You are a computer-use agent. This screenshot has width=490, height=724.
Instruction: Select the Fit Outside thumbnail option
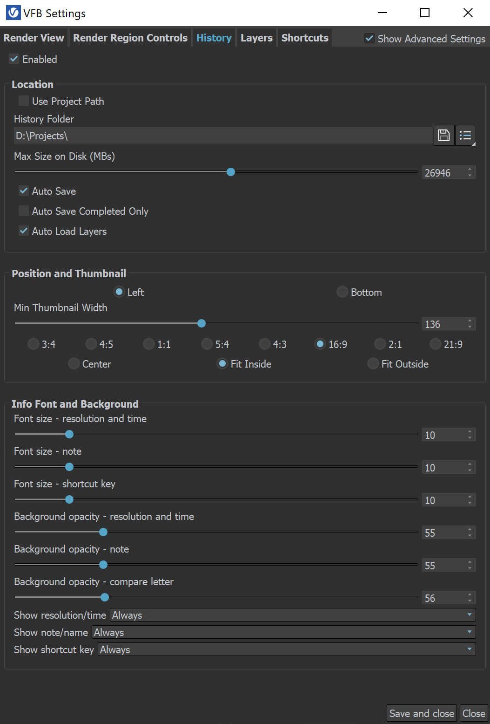click(x=373, y=364)
